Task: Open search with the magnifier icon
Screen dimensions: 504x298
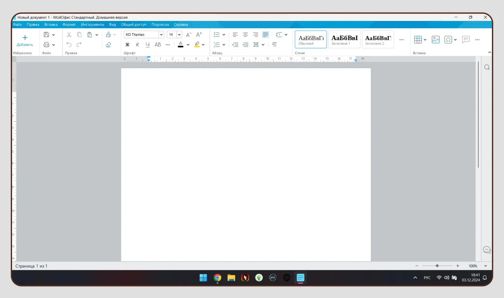Action: click(x=487, y=68)
